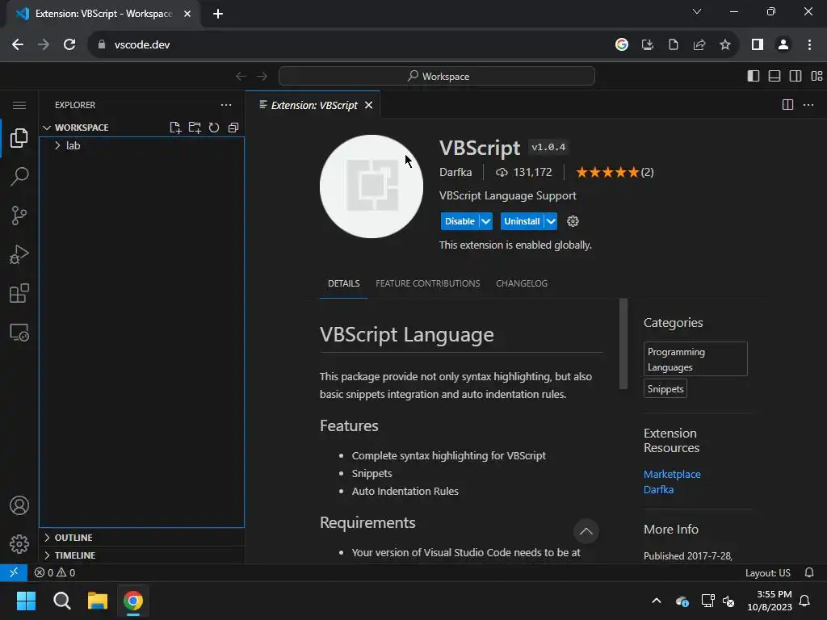Open the Extensions view
Screen dimensions: 827x620
(x=19, y=294)
